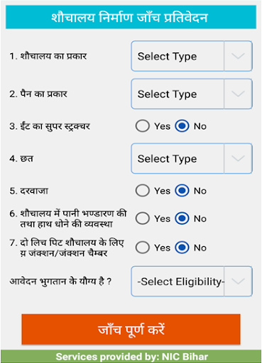Open the -Select Eligibility- combo box

(192, 281)
